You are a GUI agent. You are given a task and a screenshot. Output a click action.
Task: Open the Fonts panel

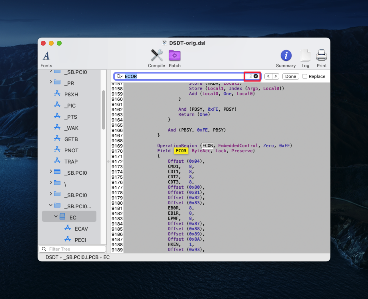pyautogui.click(x=46, y=58)
